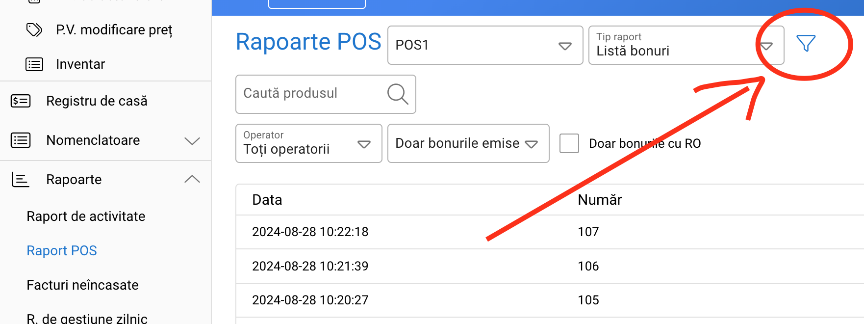This screenshot has height=324, width=864.
Task: Enable the Doar bonurile cu RO checkbox
Action: (569, 143)
